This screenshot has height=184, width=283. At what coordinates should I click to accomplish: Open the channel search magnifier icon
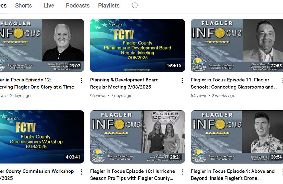135,6
